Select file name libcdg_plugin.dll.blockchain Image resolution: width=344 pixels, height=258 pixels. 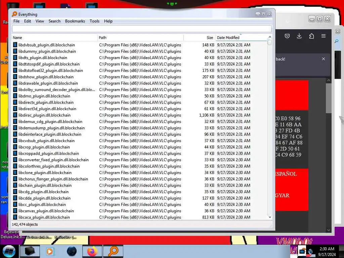(x=43, y=192)
